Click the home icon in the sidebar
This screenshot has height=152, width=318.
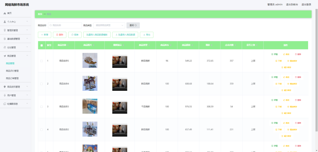tap(5, 13)
